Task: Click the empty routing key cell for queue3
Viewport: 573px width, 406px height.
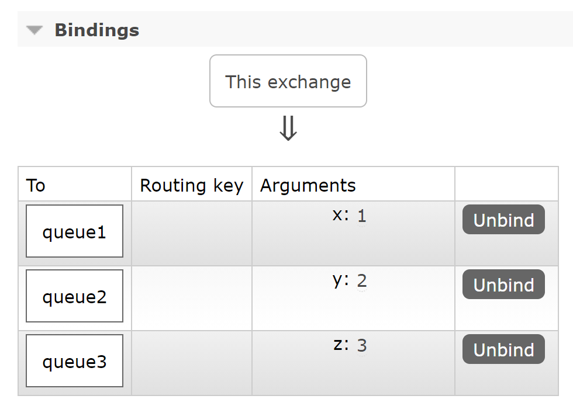Action: (192, 363)
